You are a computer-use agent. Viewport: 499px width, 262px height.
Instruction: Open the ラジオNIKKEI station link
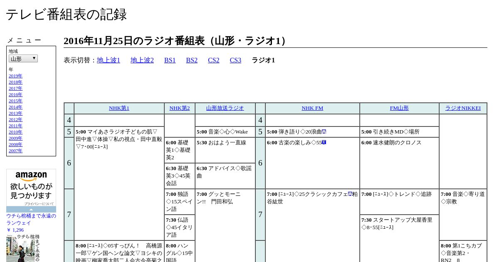pyautogui.click(x=463, y=108)
